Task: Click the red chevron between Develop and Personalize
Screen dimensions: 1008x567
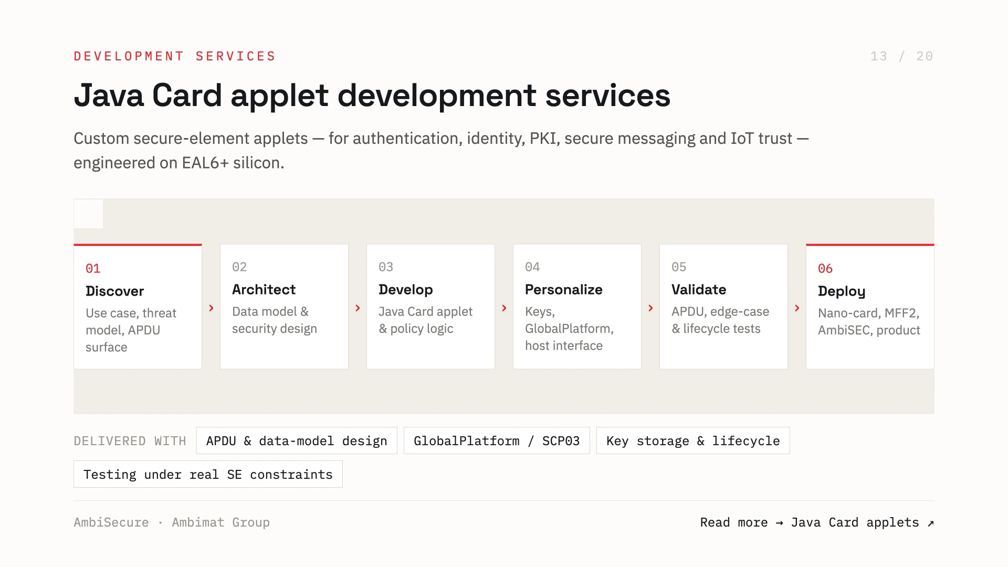Action: point(504,308)
